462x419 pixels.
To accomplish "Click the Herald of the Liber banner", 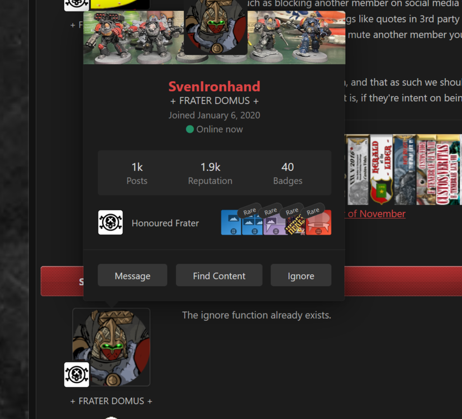I will tap(381, 169).
